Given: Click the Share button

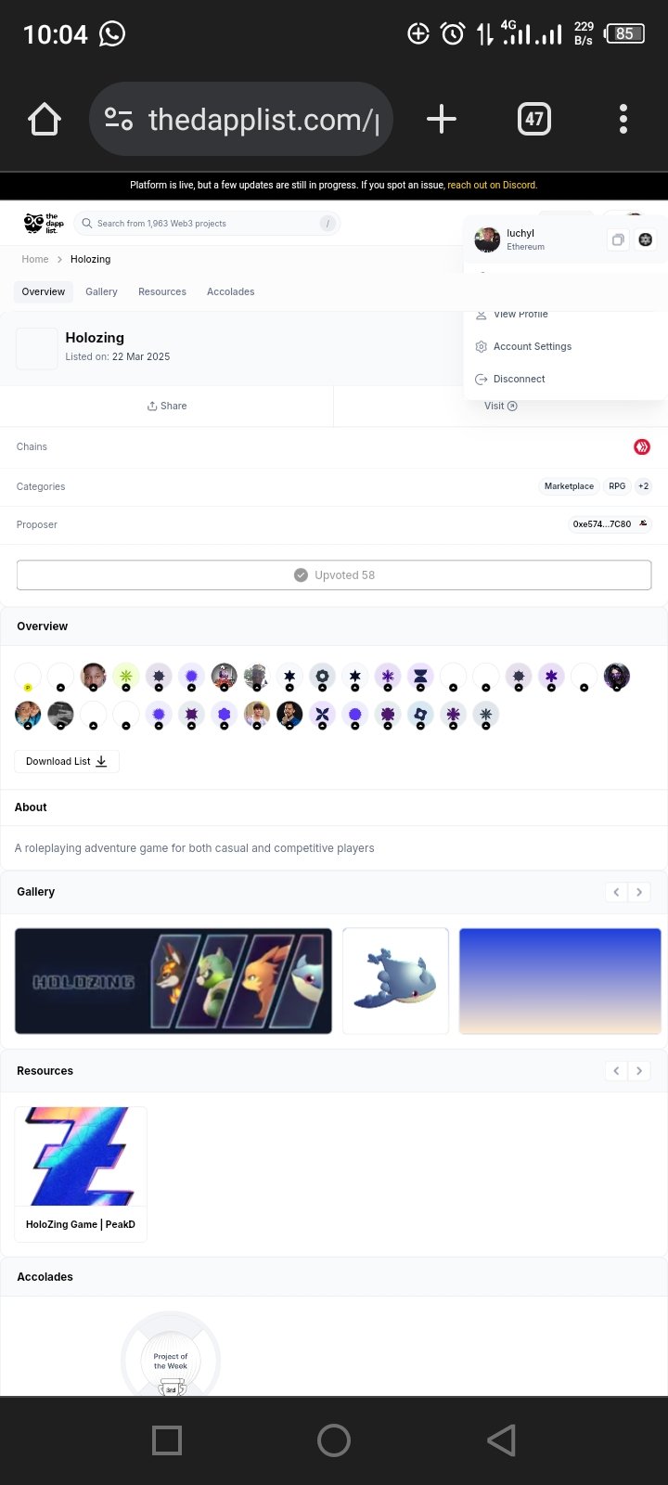Looking at the screenshot, I should pos(167,406).
